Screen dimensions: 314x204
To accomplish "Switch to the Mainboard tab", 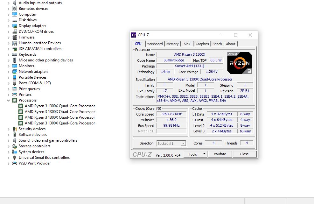I will click(x=155, y=44).
